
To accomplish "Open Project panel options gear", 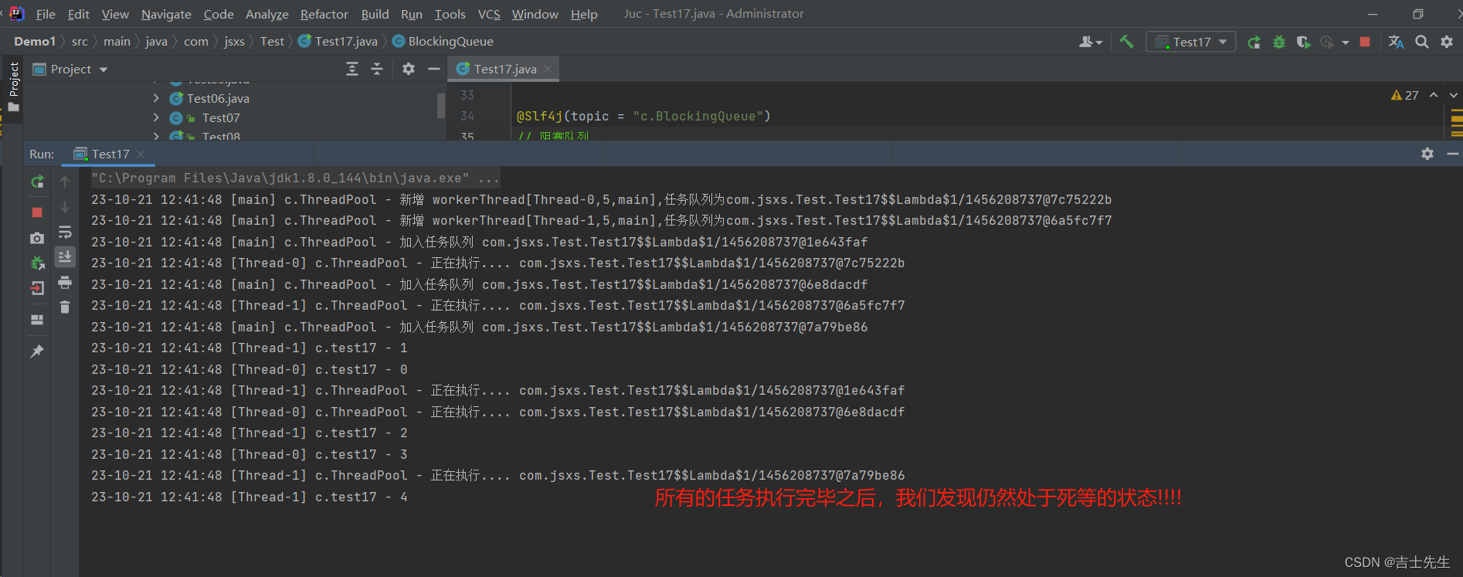I will tap(409, 69).
